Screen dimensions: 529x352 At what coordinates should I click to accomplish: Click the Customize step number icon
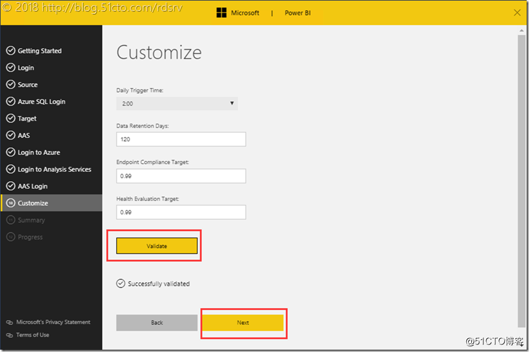click(x=11, y=203)
